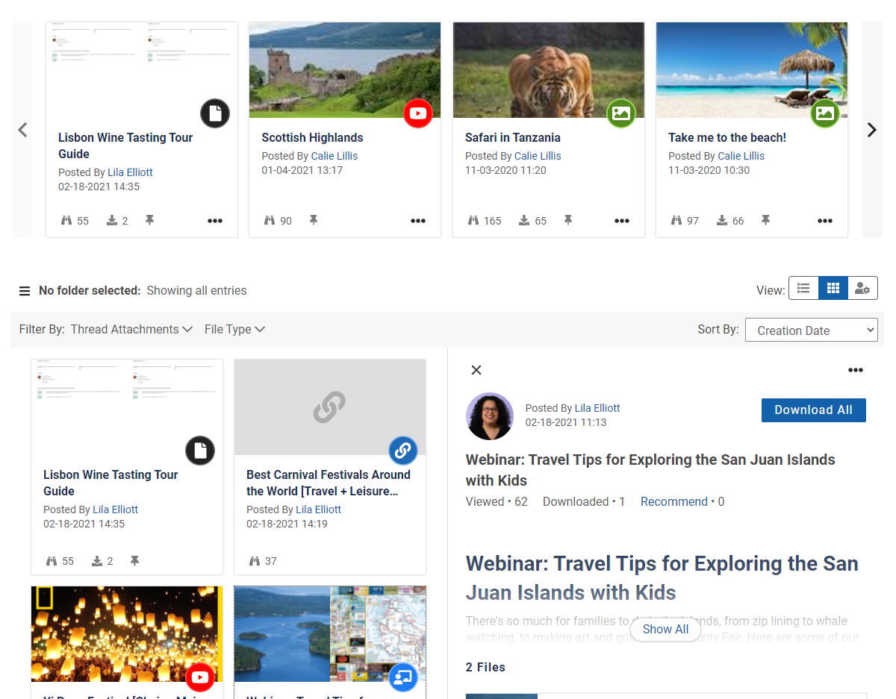This screenshot has width=896, height=699.
Task: Open detail panel more options menu
Action: pyautogui.click(x=856, y=370)
